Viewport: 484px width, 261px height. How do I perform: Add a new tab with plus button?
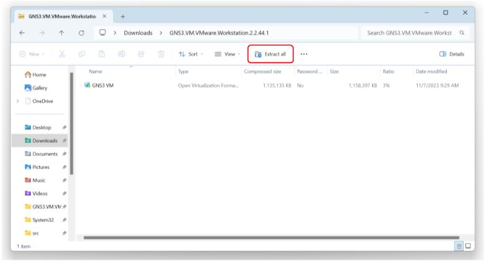coord(123,17)
